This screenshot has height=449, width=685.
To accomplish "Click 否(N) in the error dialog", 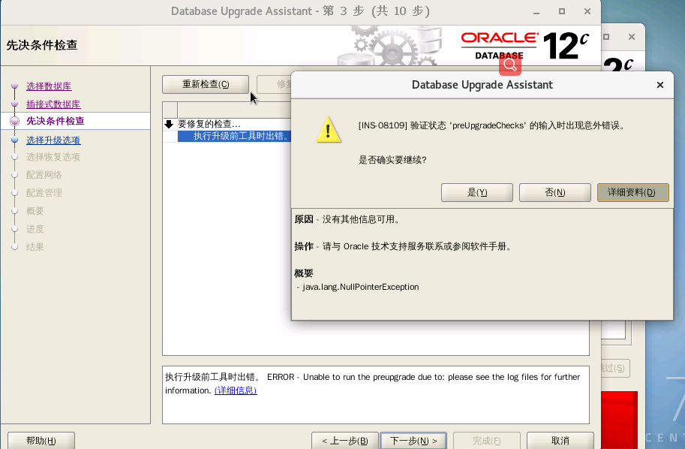I will click(554, 192).
